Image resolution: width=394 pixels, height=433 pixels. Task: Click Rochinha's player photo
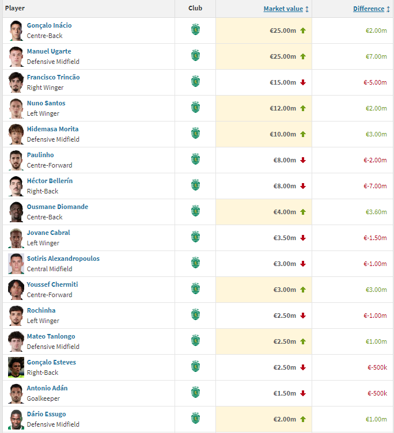click(x=16, y=316)
